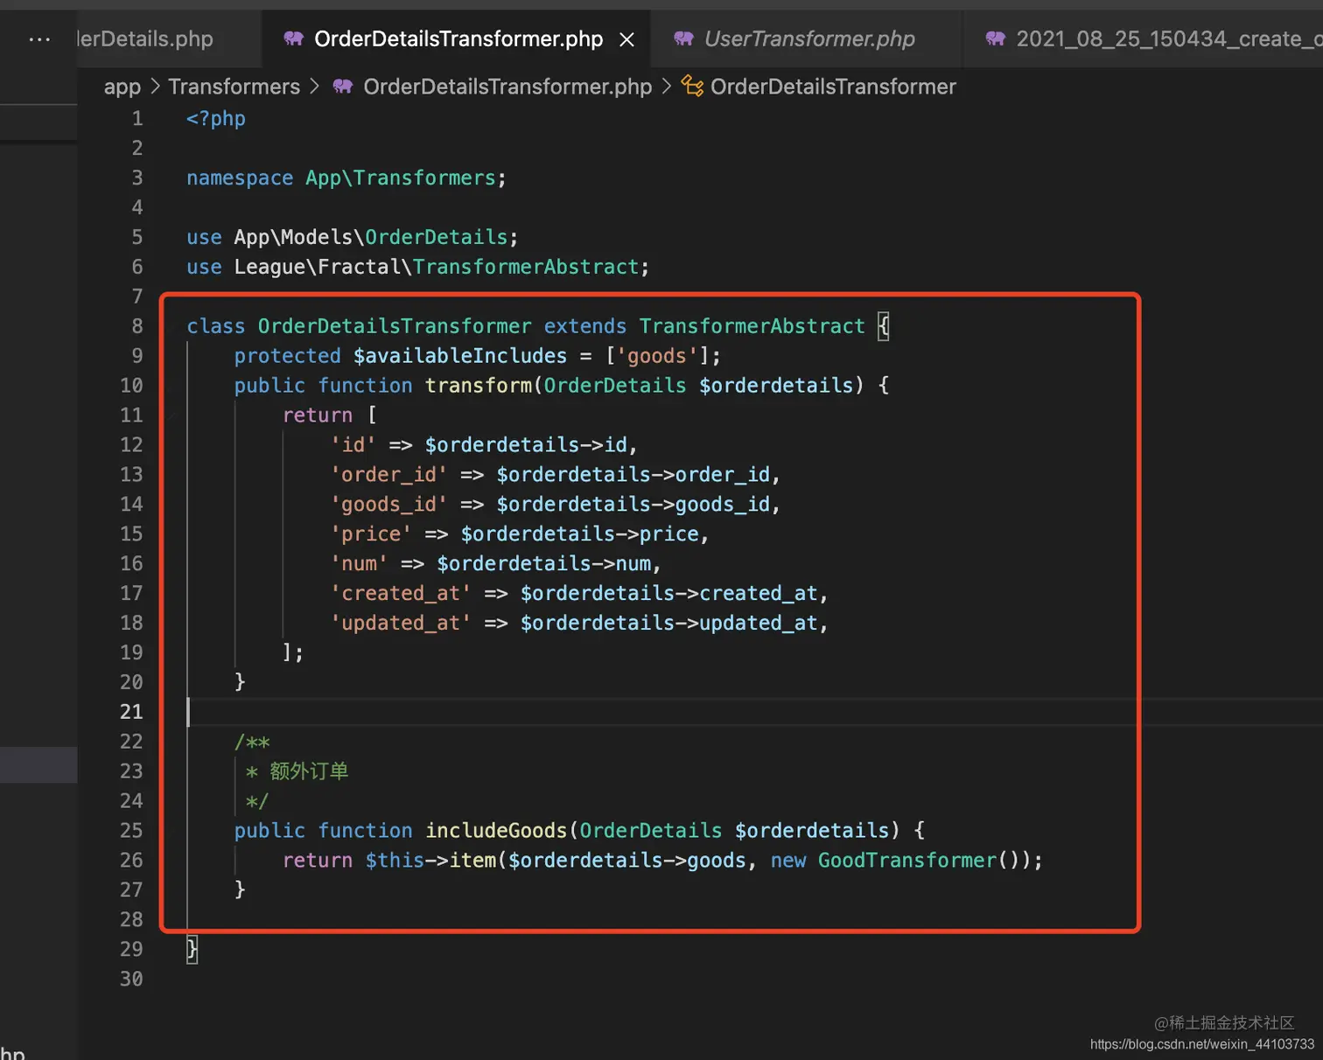Switch to the partially visible lerDetails.php tab
The height and width of the screenshot is (1060, 1323).
pyautogui.click(x=145, y=39)
